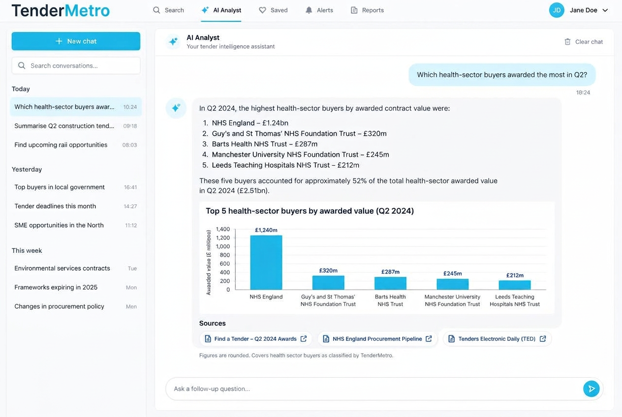Focus the Search conversations field
Viewport: 622px width, 417px height.
76,65
